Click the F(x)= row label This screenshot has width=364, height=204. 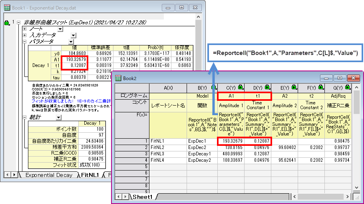[132, 125]
